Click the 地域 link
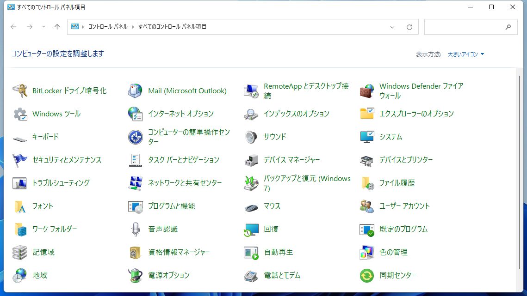This screenshot has height=296, width=527. (x=40, y=276)
